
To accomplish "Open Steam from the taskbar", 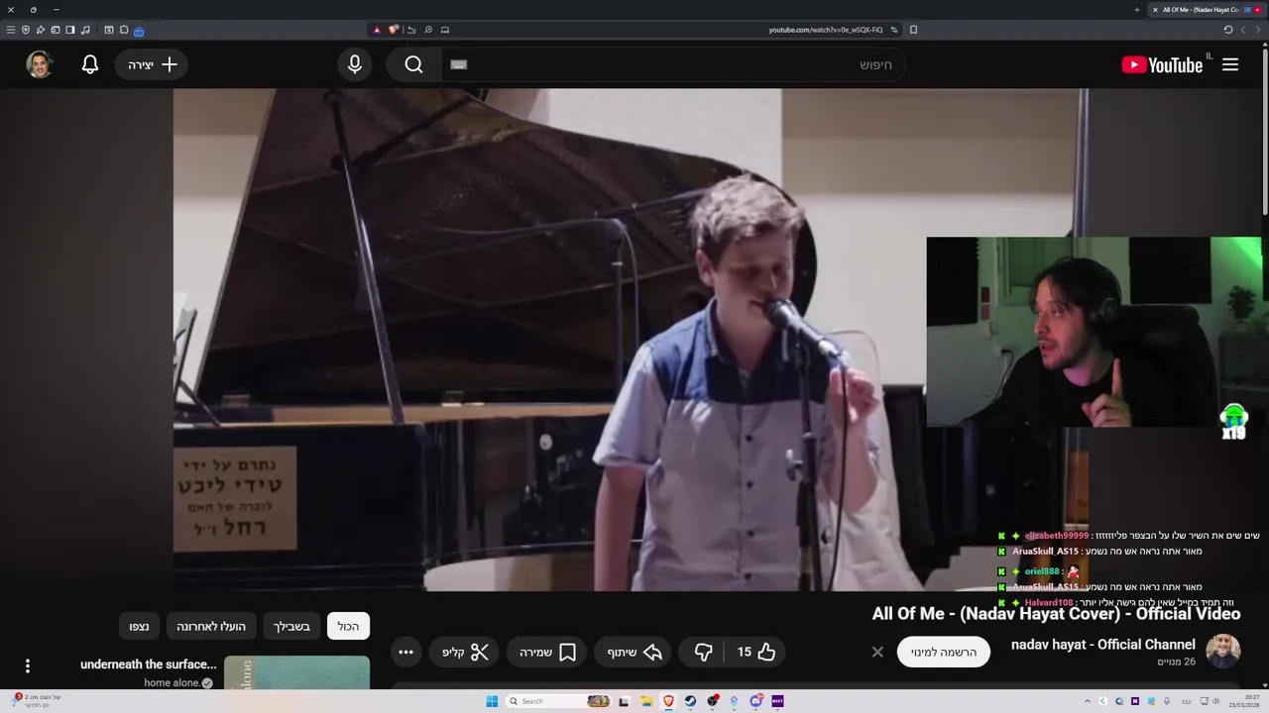I will pos(690,701).
